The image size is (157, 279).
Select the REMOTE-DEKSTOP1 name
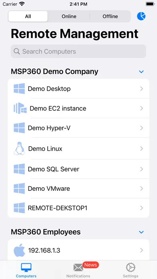tap(58, 208)
